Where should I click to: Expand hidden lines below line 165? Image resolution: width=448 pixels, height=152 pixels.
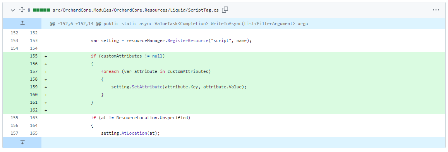pos(22,142)
